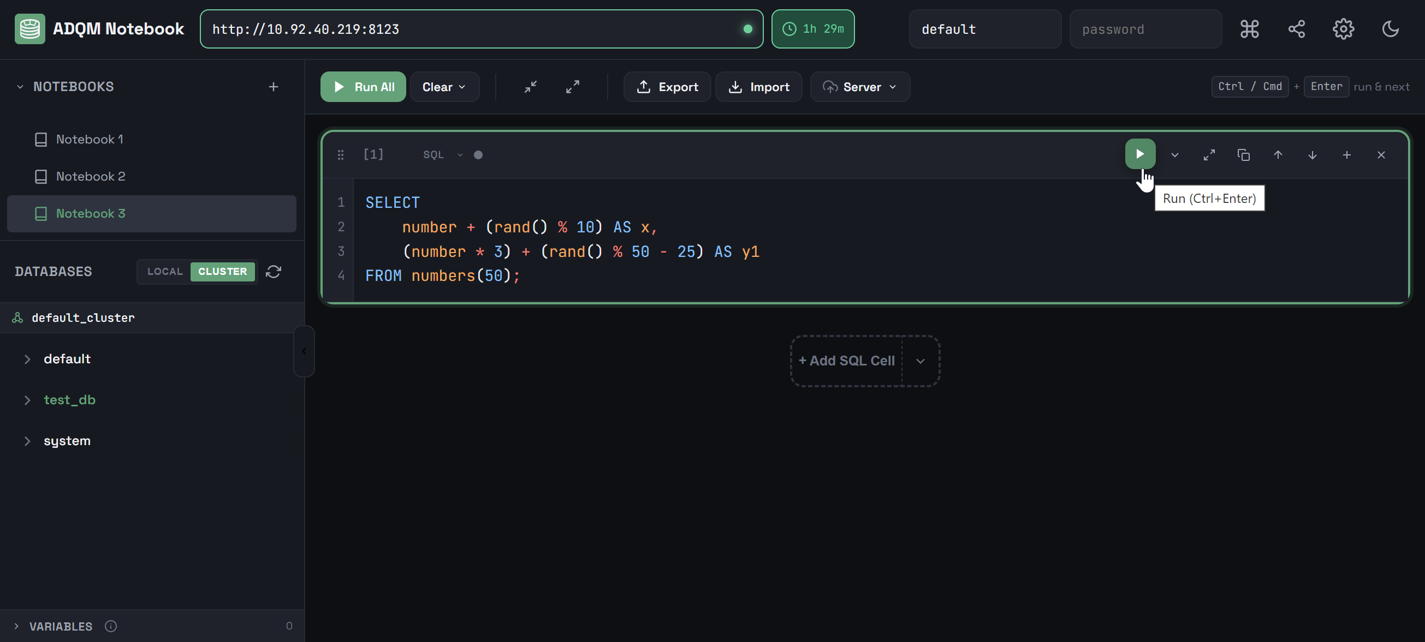The width and height of the screenshot is (1425, 642).
Task: Duplicate the cell using the copy icon
Action: pyautogui.click(x=1243, y=155)
